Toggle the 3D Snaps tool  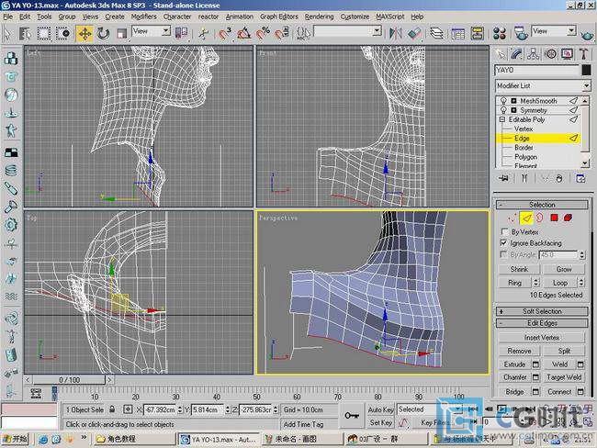point(225,33)
